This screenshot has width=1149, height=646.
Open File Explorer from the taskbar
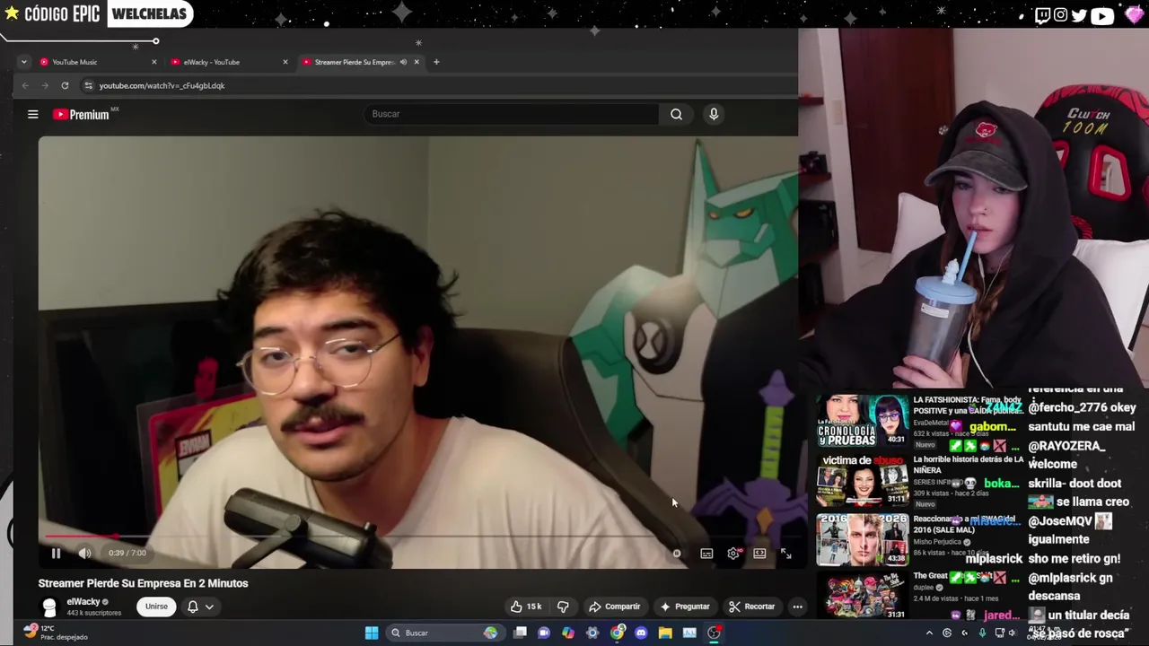coord(665,633)
